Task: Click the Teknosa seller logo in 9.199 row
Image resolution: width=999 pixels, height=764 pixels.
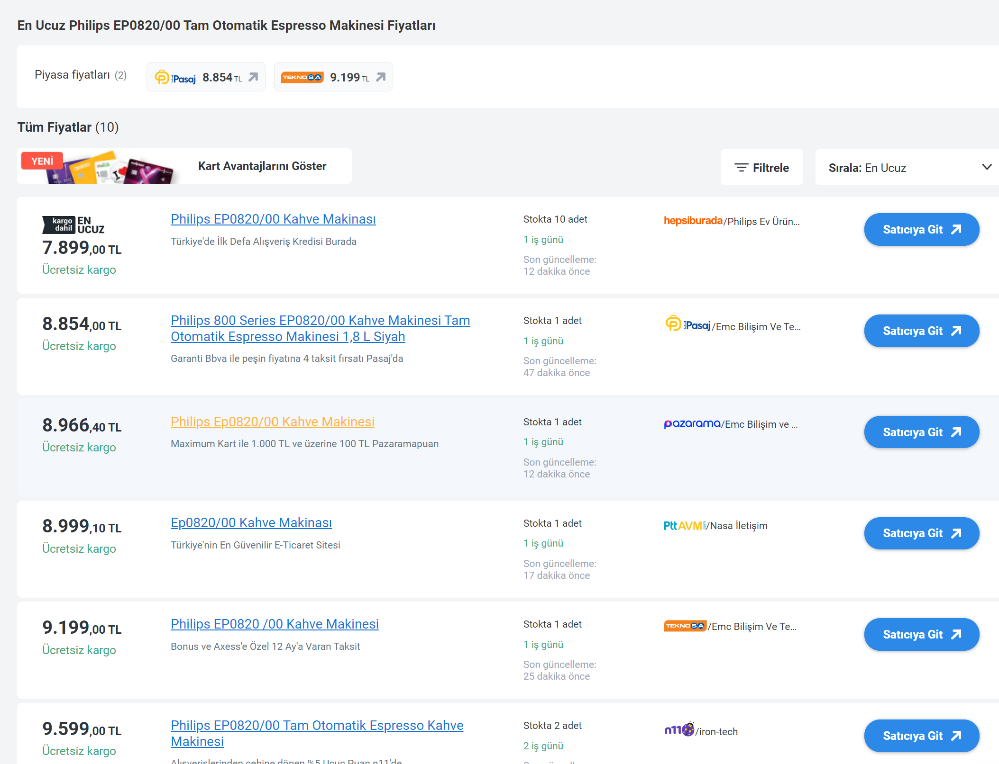Action: (x=685, y=626)
